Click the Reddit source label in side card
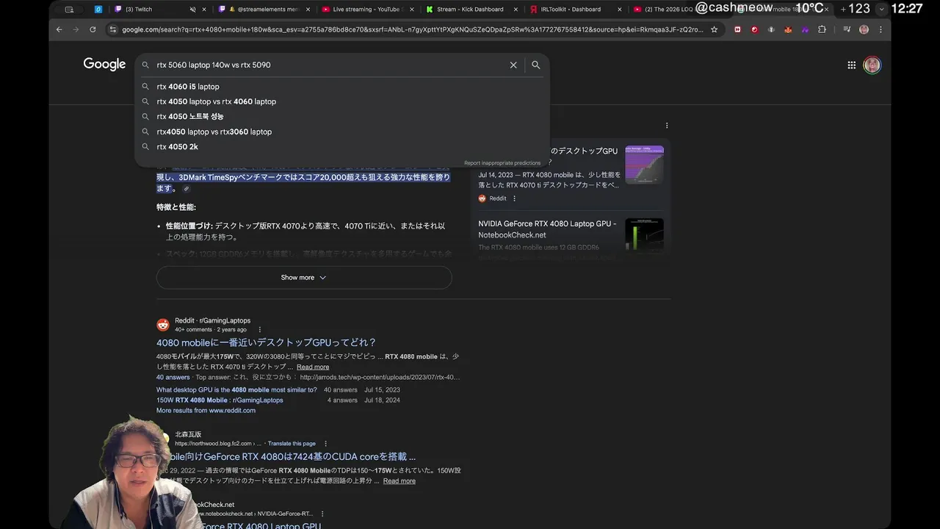This screenshot has height=529, width=940. 497,198
